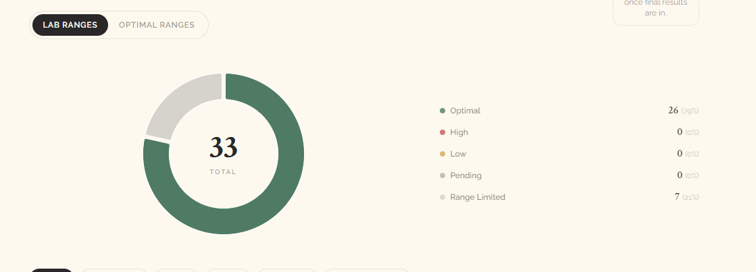Click the red dot beside High
Viewport: 756px width, 272px height.
pos(443,132)
